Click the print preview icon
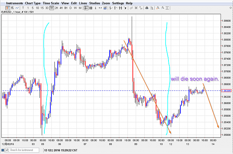The width and height of the screenshot is (233, 154). pos(152,8)
